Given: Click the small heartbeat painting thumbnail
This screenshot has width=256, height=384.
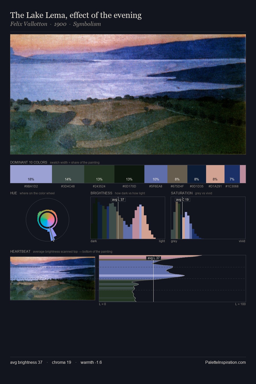Looking at the screenshot, I should point(53,278).
